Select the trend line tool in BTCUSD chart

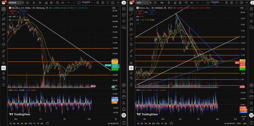click(3, 14)
